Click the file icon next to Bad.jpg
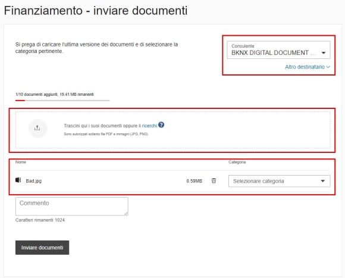Screen dimensions: 345x278 18,180
